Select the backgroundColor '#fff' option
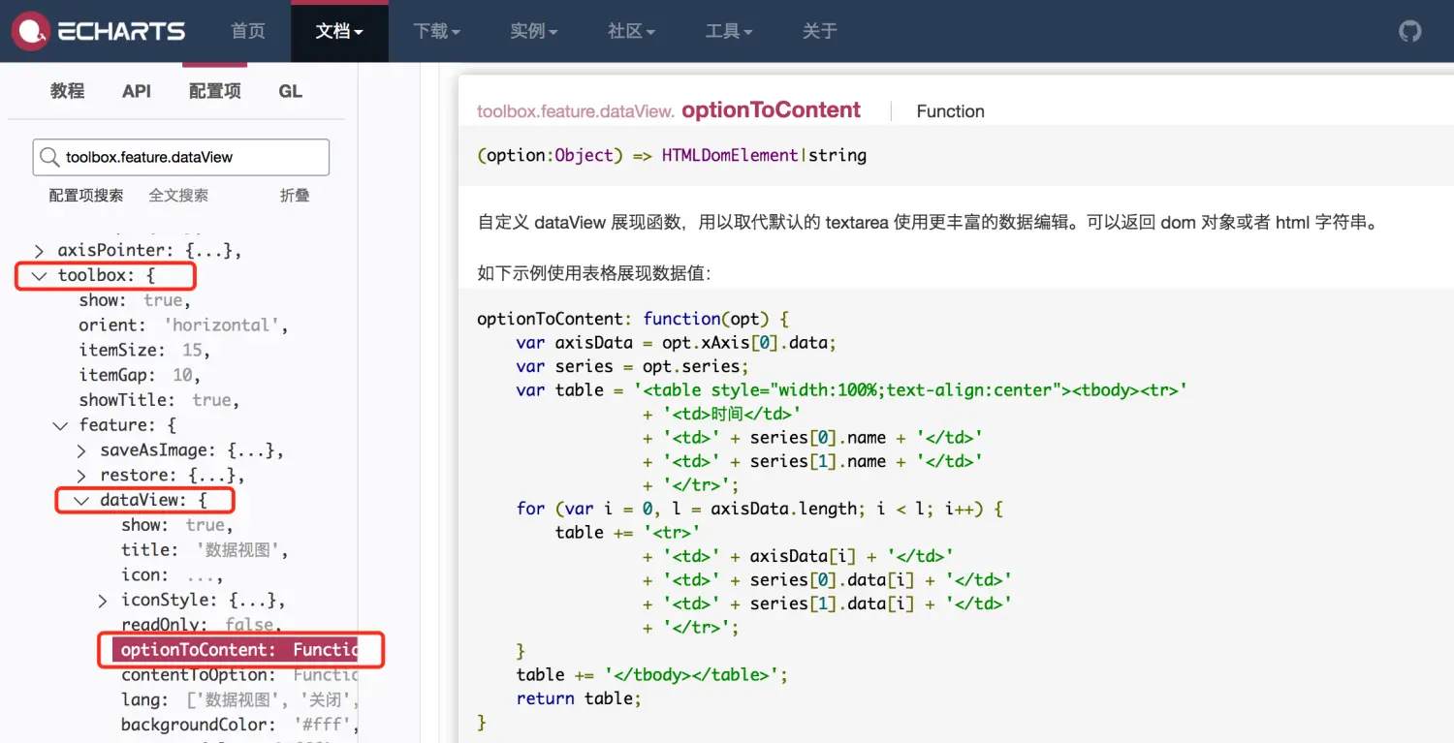The image size is (1454, 743). coord(239,725)
